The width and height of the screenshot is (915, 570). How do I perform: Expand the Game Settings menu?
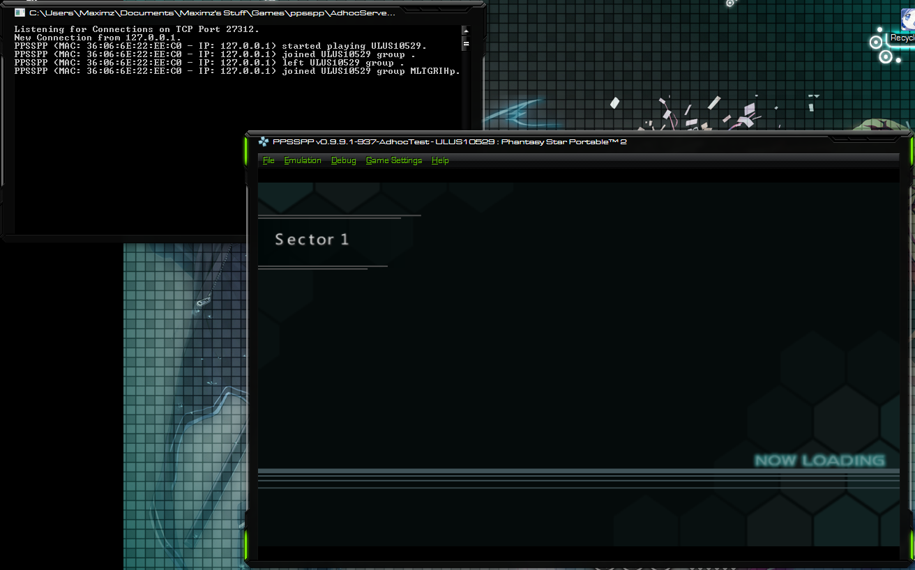394,160
